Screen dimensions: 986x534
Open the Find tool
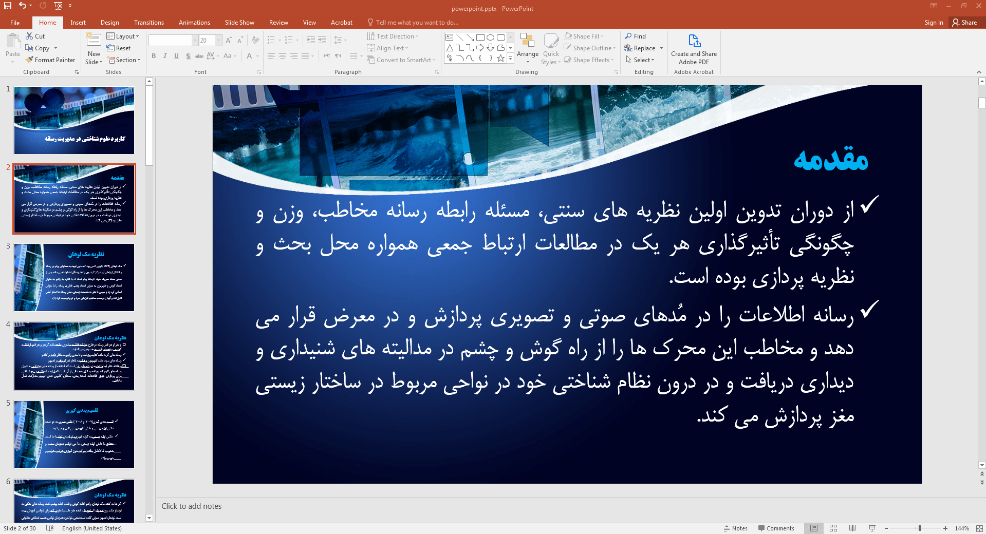tap(635, 36)
